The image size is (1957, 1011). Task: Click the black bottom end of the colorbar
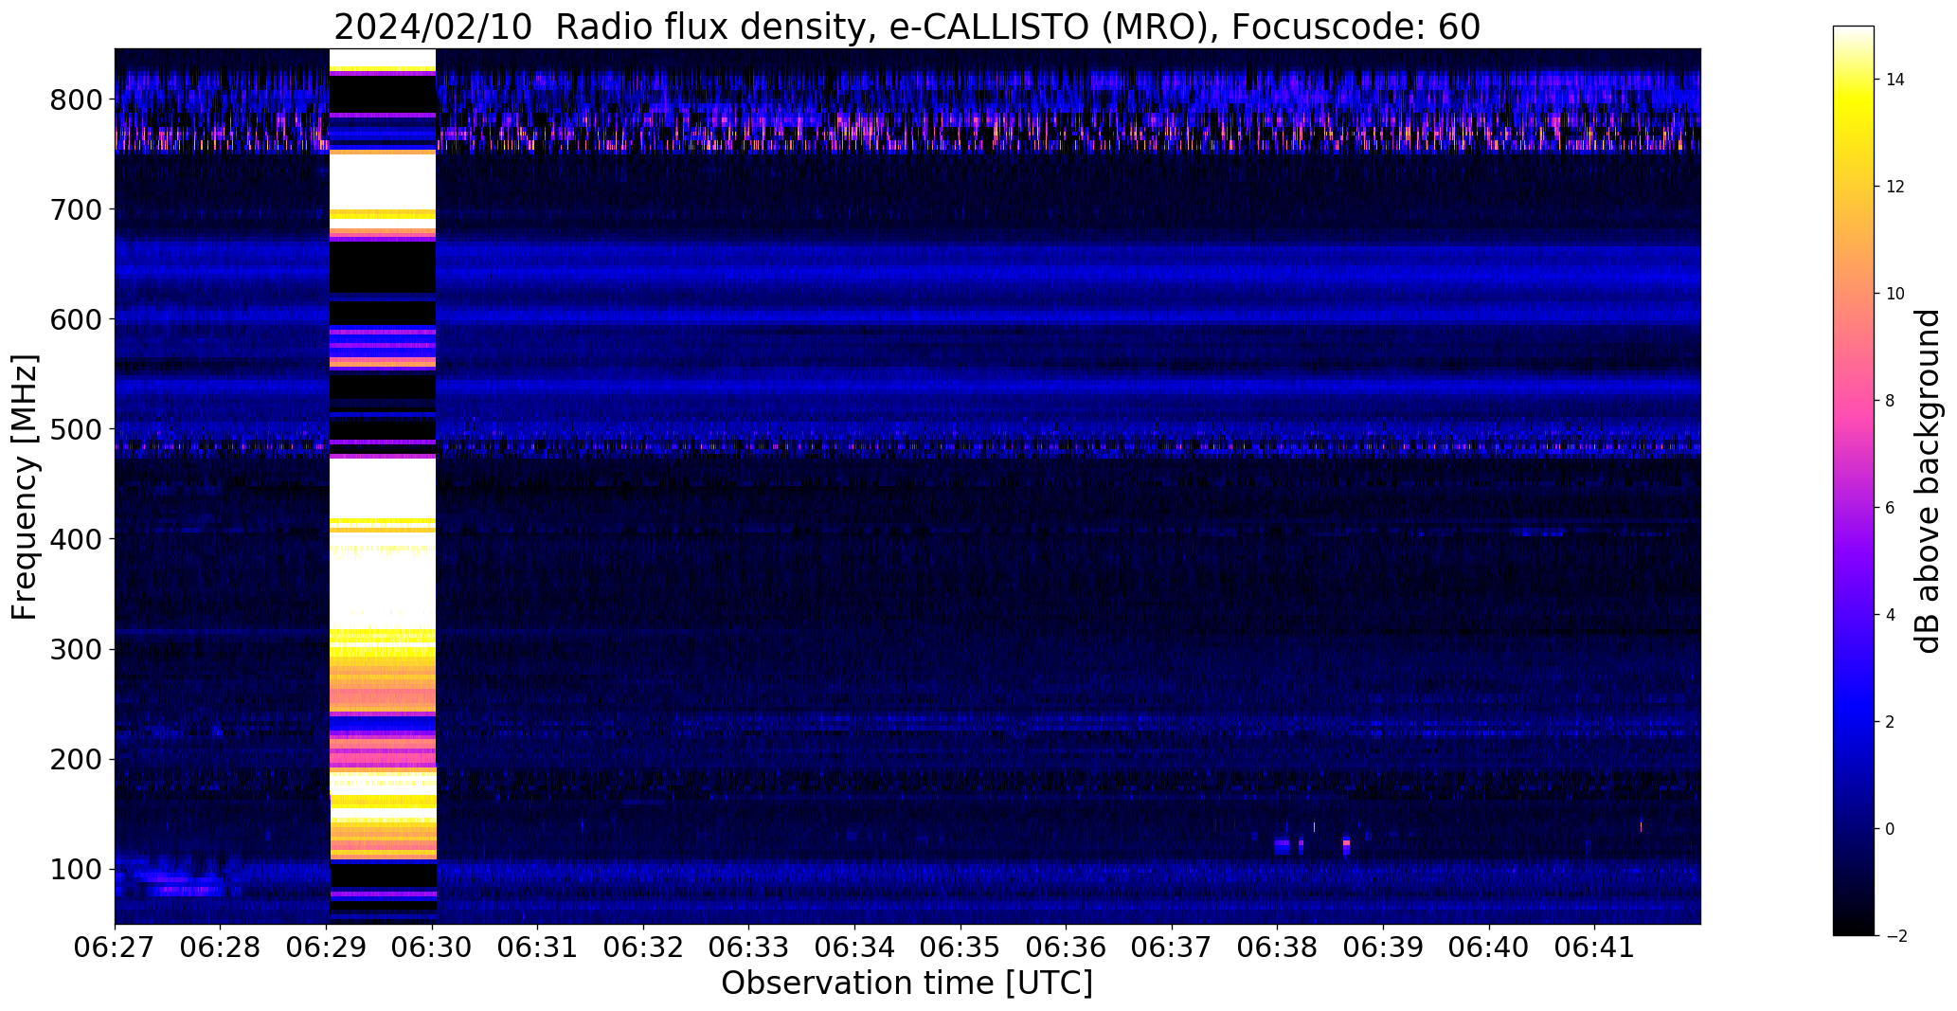click(x=1854, y=927)
